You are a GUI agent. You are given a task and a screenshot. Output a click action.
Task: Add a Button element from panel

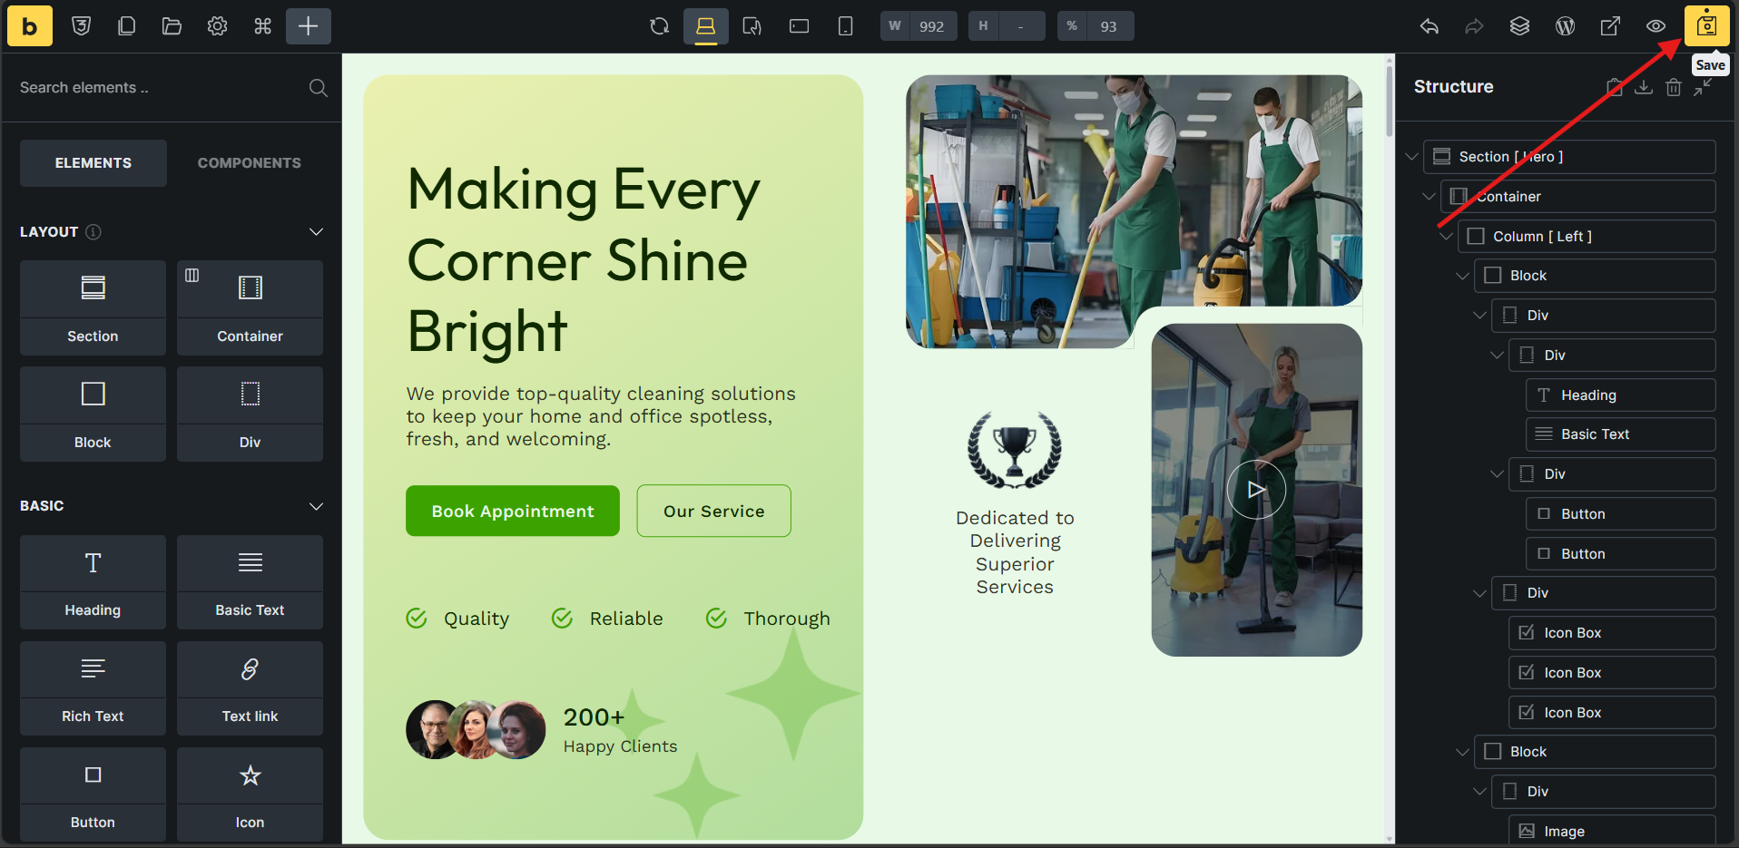coord(93,794)
